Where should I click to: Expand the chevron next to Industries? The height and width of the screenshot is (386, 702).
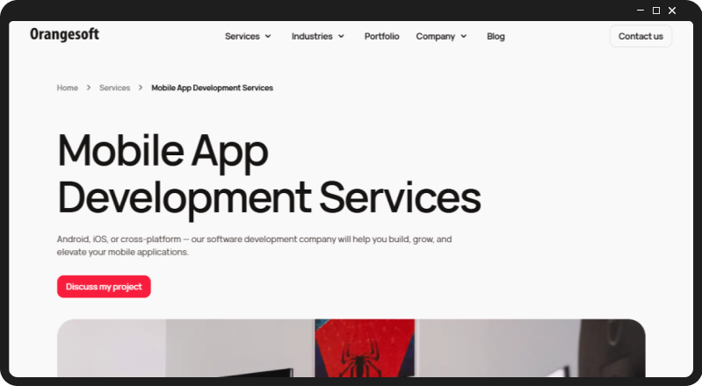(x=341, y=37)
